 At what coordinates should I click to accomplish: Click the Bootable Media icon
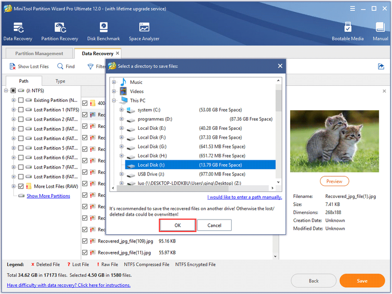pyautogui.click(x=347, y=27)
